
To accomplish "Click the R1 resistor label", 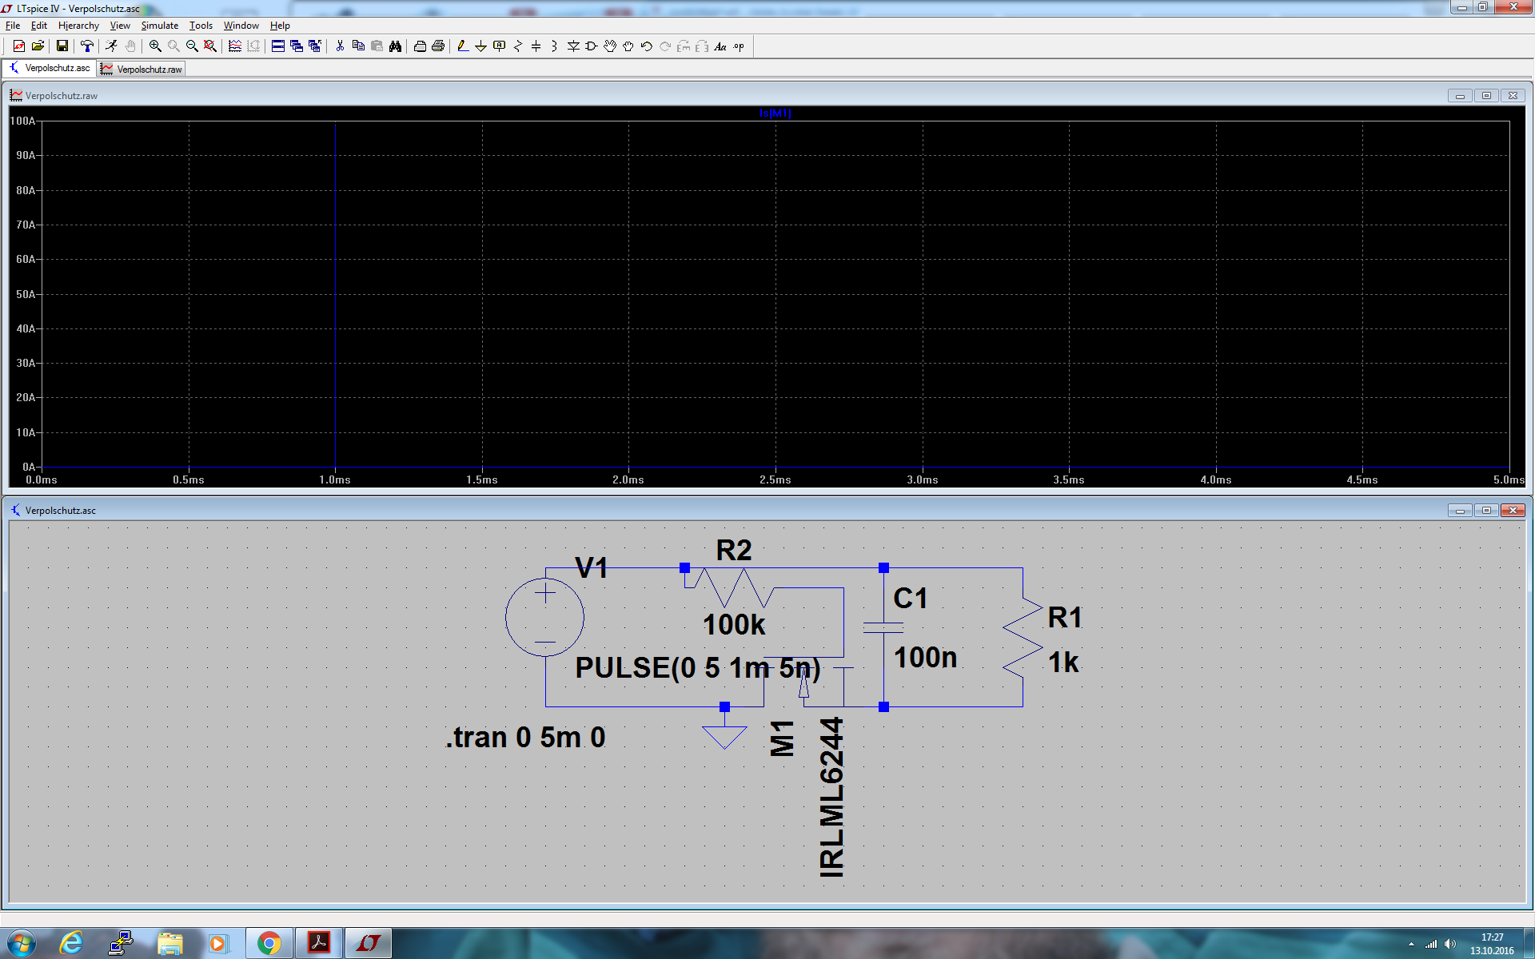I will (1065, 617).
